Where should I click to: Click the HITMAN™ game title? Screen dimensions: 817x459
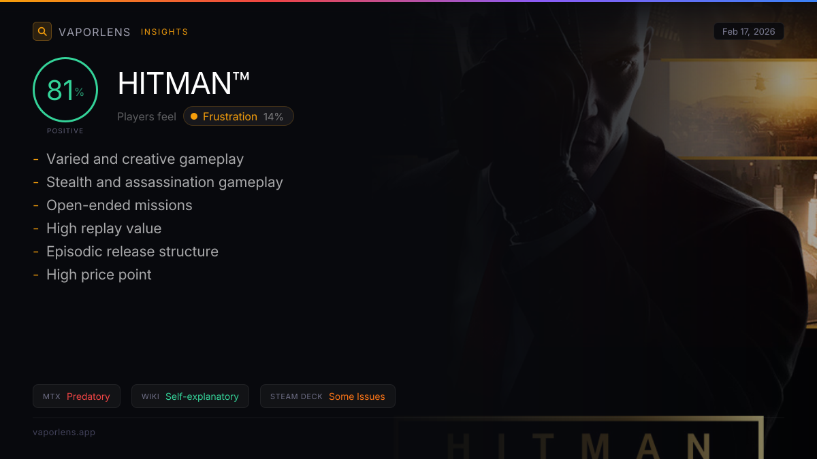(x=184, y=83)
